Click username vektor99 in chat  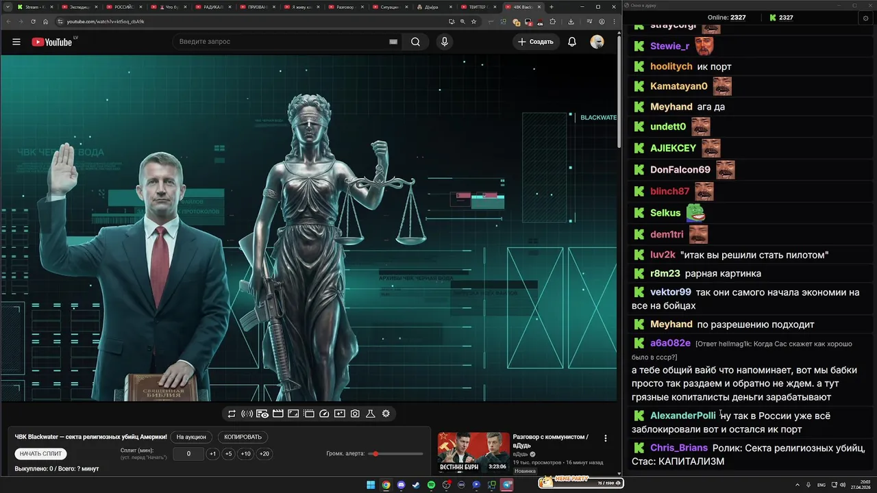pyautogui.click(x=671, y=292)
